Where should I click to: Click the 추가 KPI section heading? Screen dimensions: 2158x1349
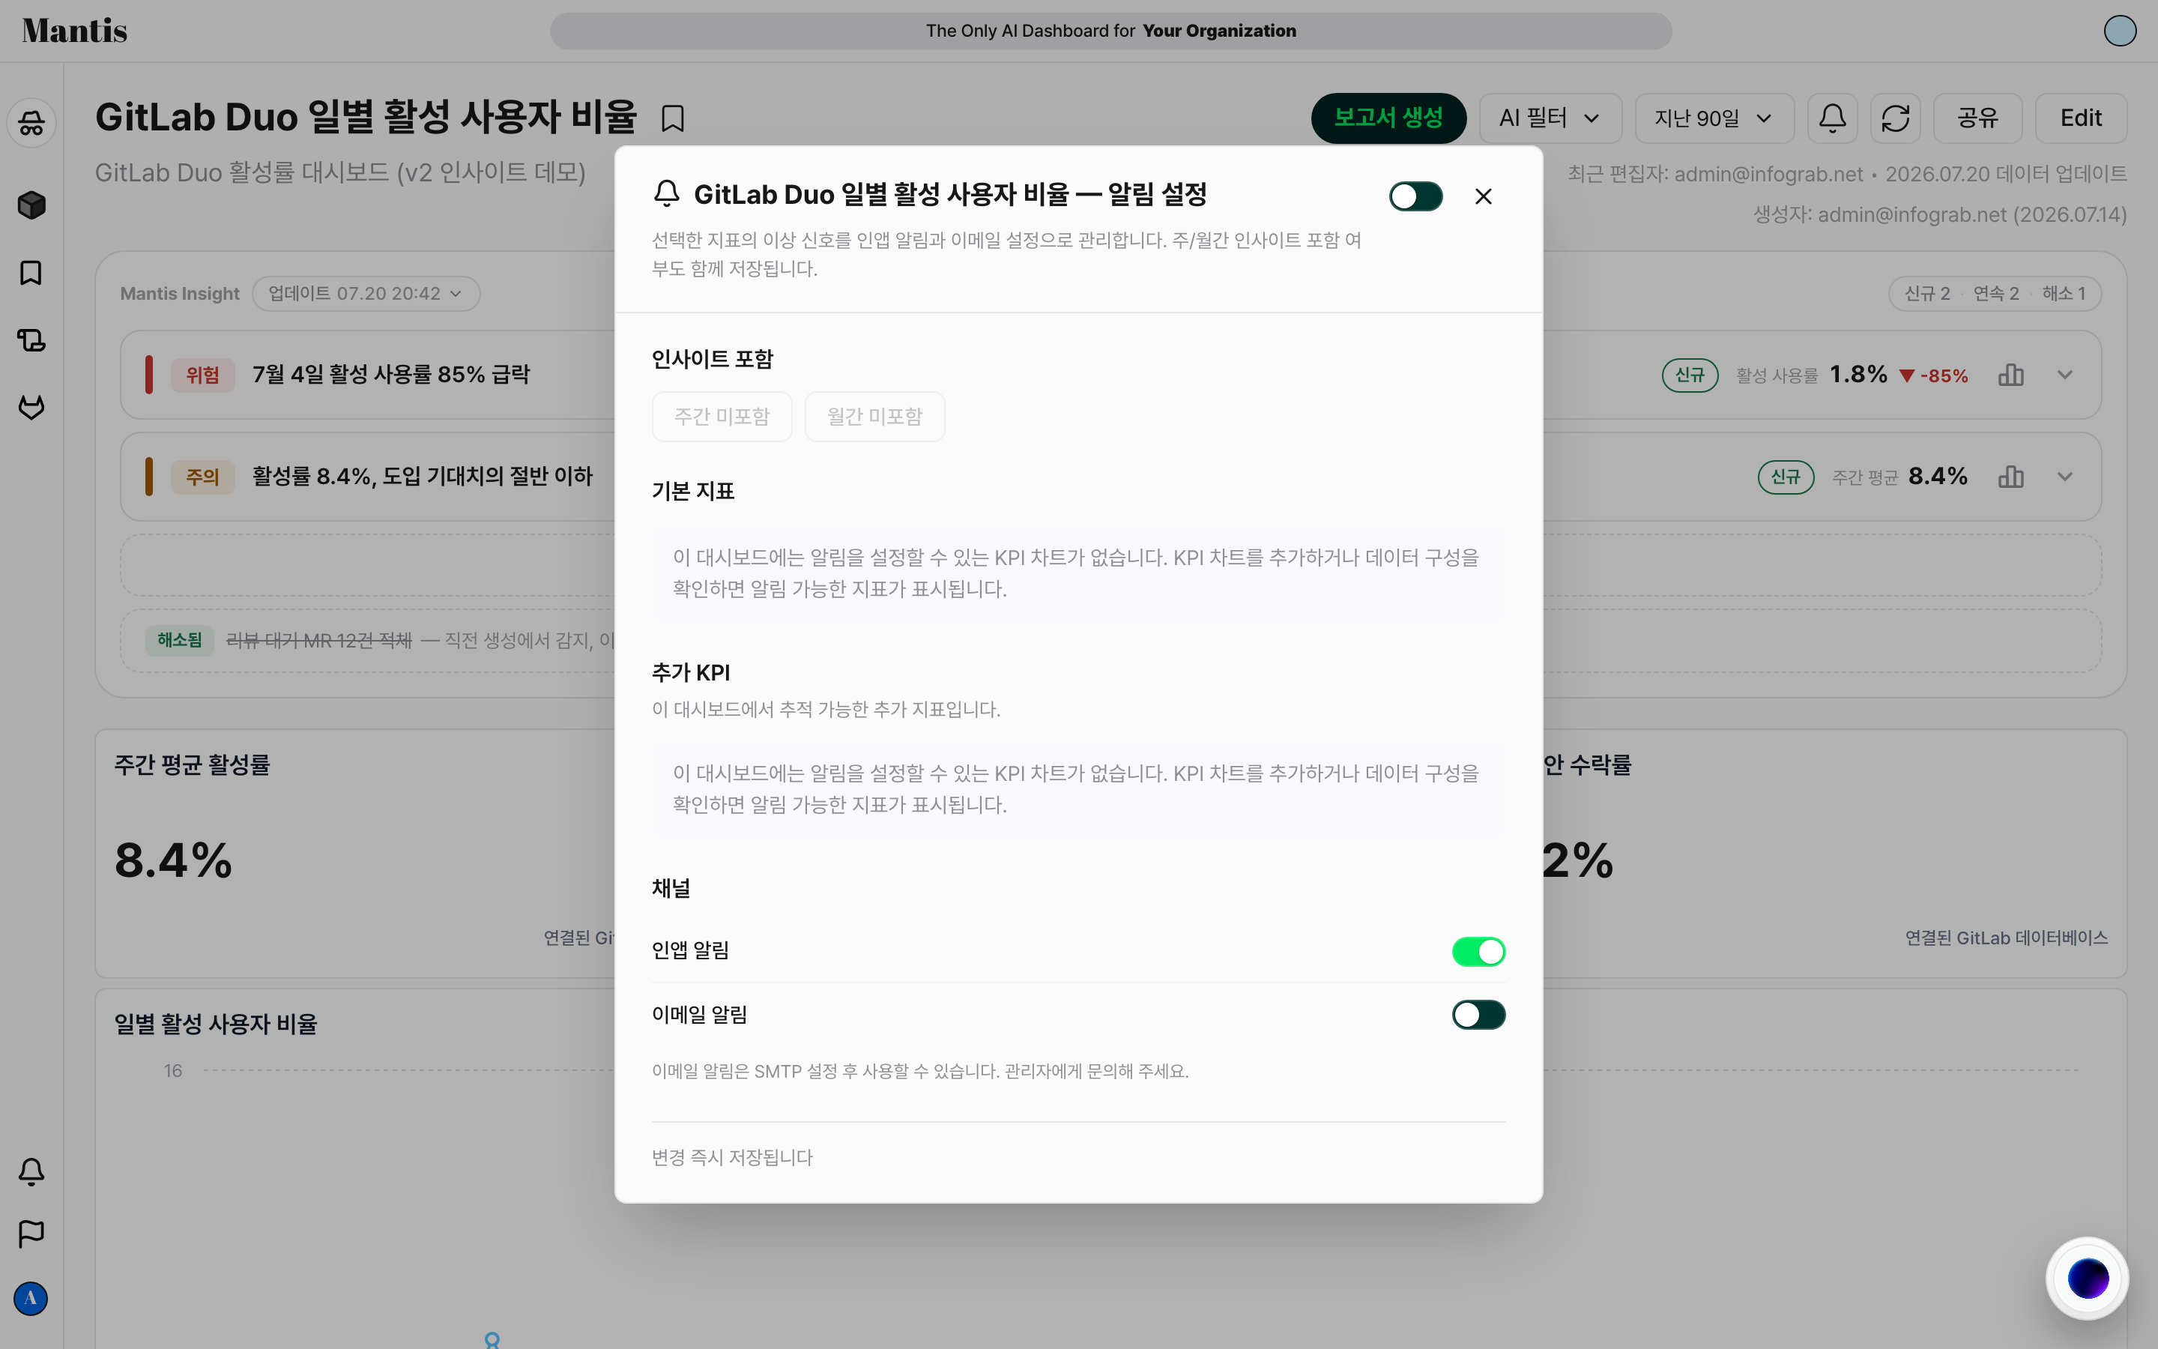pyautogui.click(x=691, y=672)
